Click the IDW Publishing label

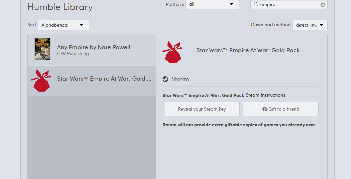pos(73,54)
